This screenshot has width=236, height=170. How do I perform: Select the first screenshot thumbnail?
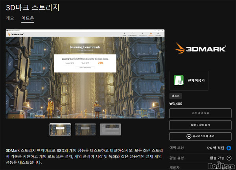click(60, 130)
